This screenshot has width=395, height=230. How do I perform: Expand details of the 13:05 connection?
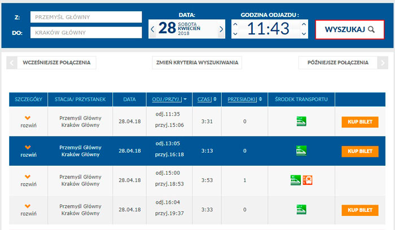point(28,151)
